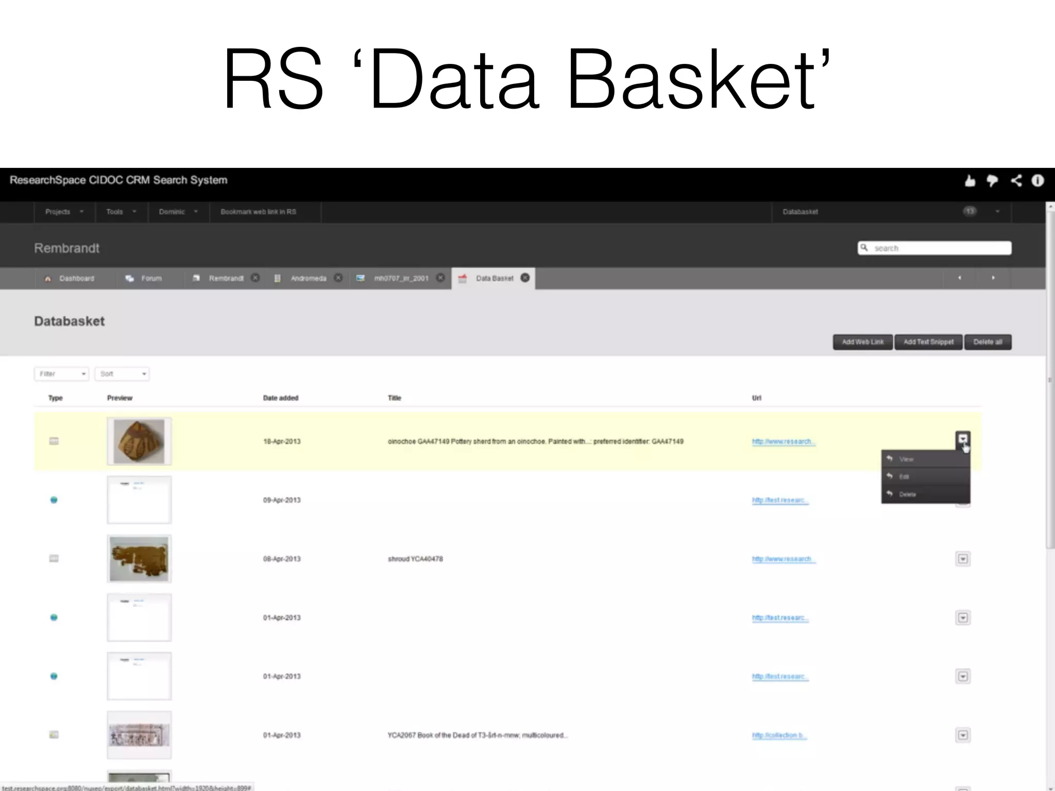Image resolution: width=1055 pixels, height=791 pixels.
Task: Click the Dashboard home icon
Action: 48,279
